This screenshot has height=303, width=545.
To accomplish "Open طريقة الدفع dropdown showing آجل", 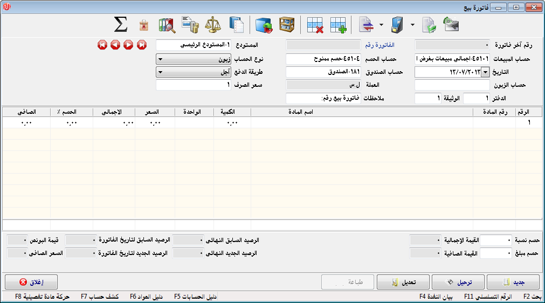I will [193, 72].
